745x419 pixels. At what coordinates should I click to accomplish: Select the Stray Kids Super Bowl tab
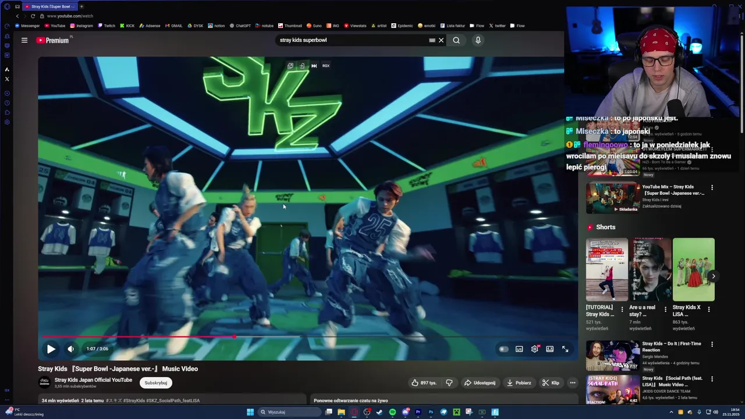tap(50, 6)
